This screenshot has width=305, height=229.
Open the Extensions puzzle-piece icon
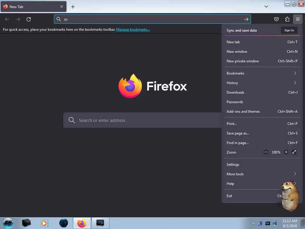(x=287, y=19)
